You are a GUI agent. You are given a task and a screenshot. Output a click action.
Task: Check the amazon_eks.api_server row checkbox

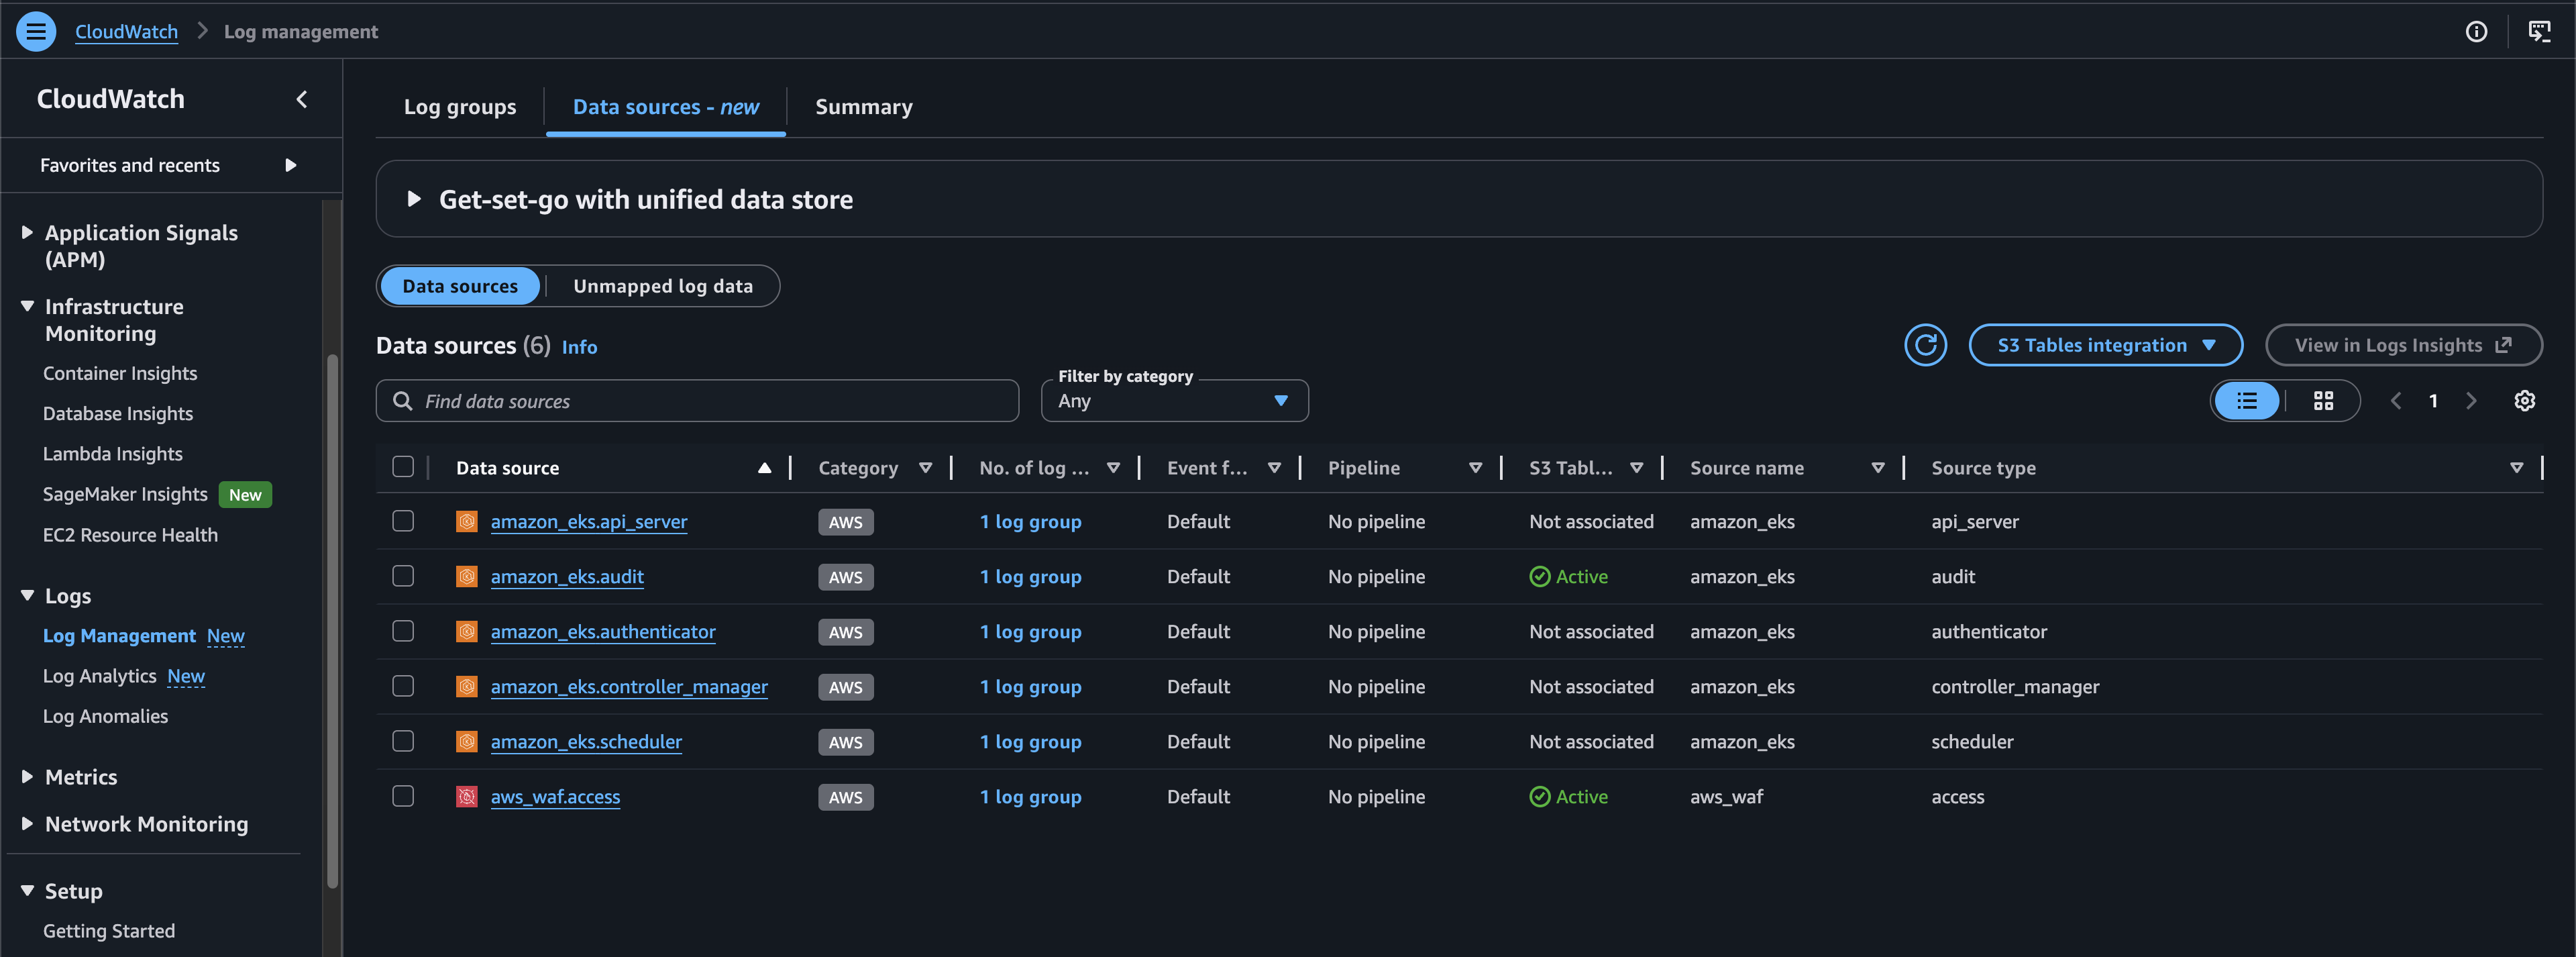pyautogui.click(x=403, y=521)
